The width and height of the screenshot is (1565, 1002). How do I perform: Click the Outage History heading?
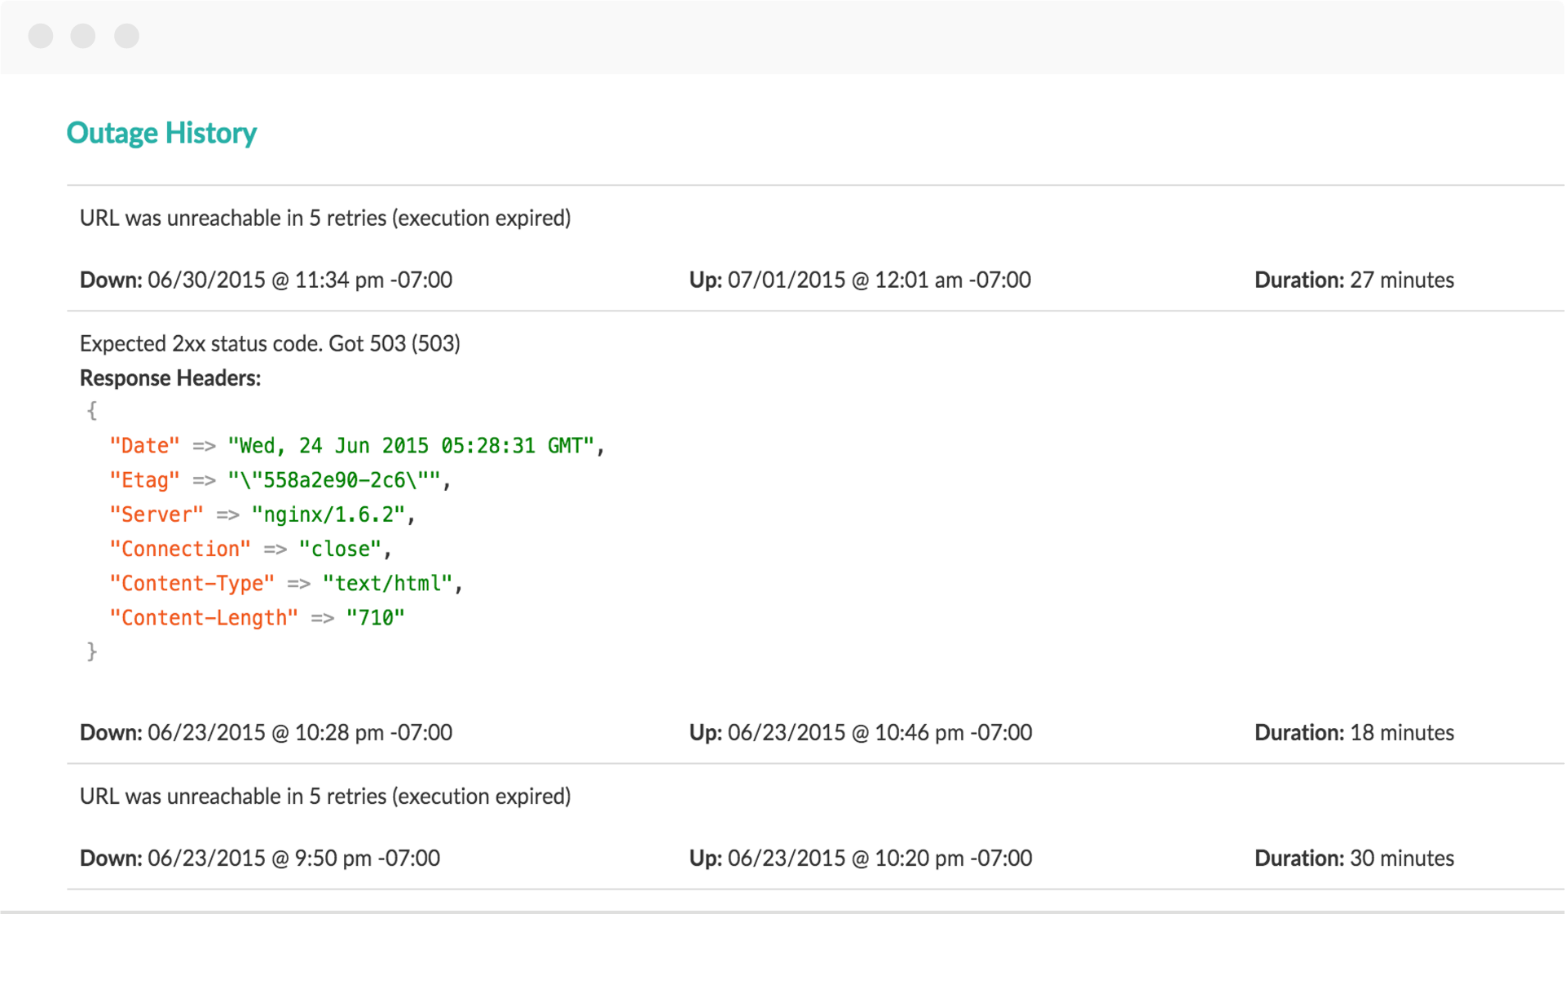click(x=161, y=133)
